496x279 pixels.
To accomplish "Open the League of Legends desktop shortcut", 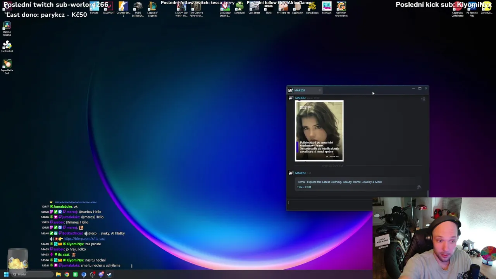I will point(152,9).
